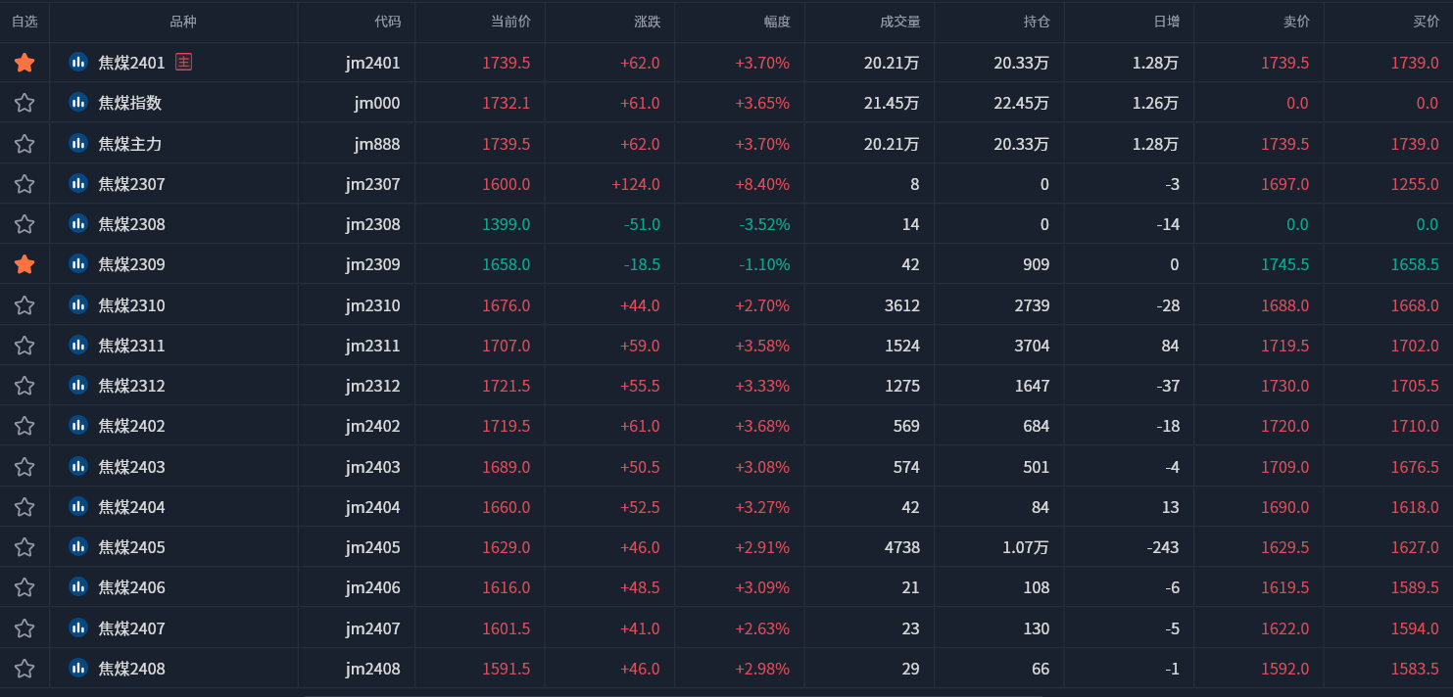Screen dimensions: 1453x697
Task: Sort table by 涨跌 header
Action: [647, 22]
